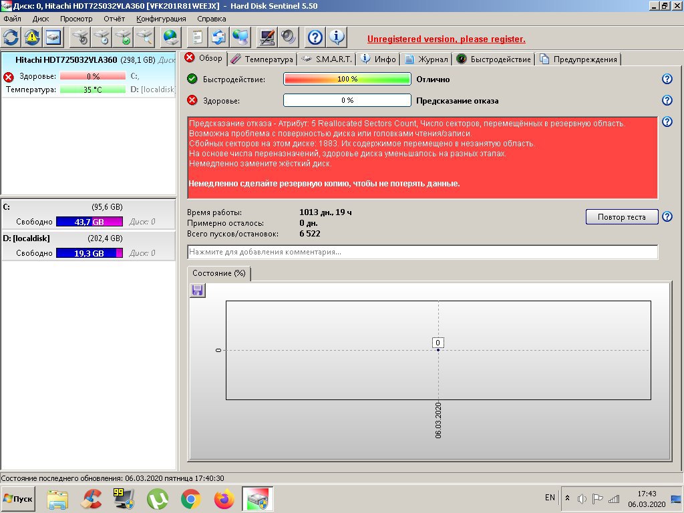Click help icon beside red warning box
Screen dimensions: 684x513
coord(667,122)
